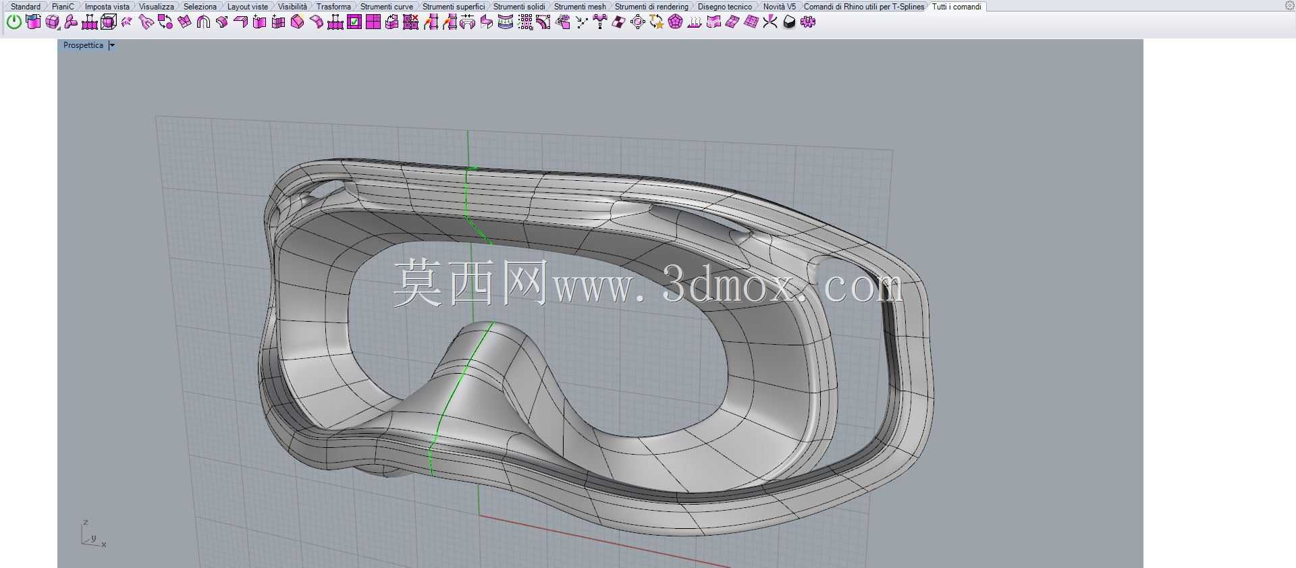Click the add-face plus panel icon
Image resolution: width=1296 pixels, height=568 pixels.
click(260, 22)
